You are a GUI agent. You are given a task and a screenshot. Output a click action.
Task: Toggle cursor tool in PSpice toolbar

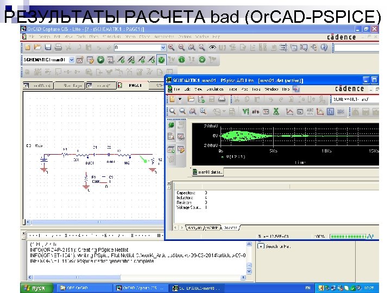pos(330,111)
